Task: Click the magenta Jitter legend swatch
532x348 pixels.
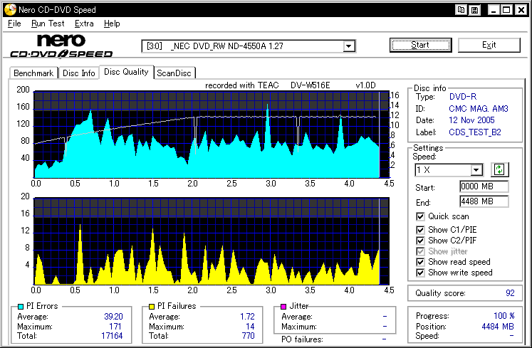Action: [x=283, y=307]
